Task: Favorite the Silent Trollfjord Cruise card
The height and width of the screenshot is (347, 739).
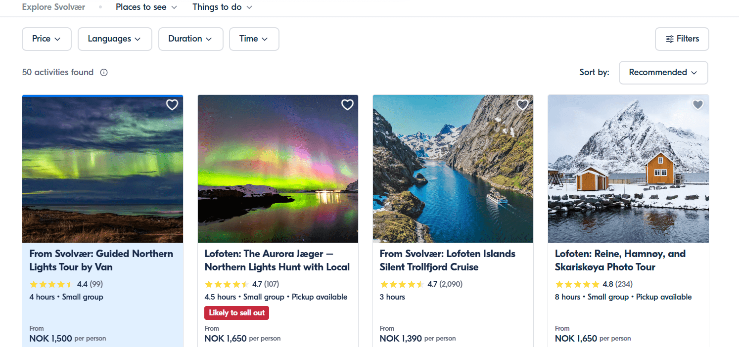Action: (522, 105)
